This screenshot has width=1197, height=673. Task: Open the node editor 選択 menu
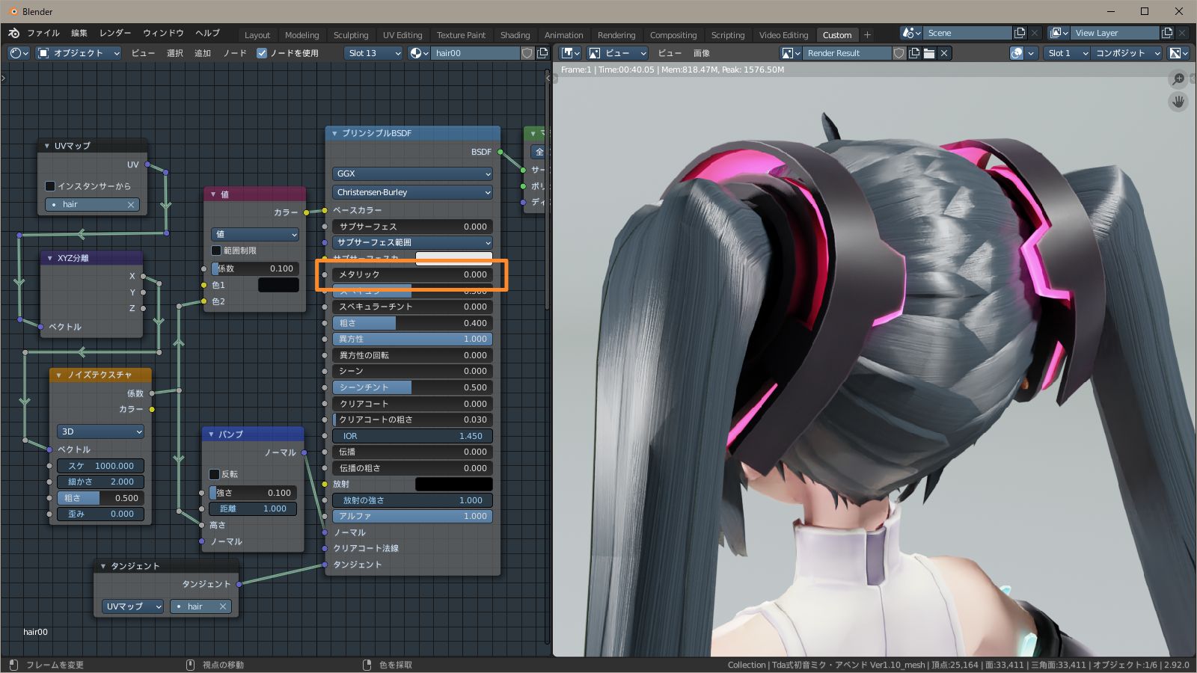[x=175, y=53]
